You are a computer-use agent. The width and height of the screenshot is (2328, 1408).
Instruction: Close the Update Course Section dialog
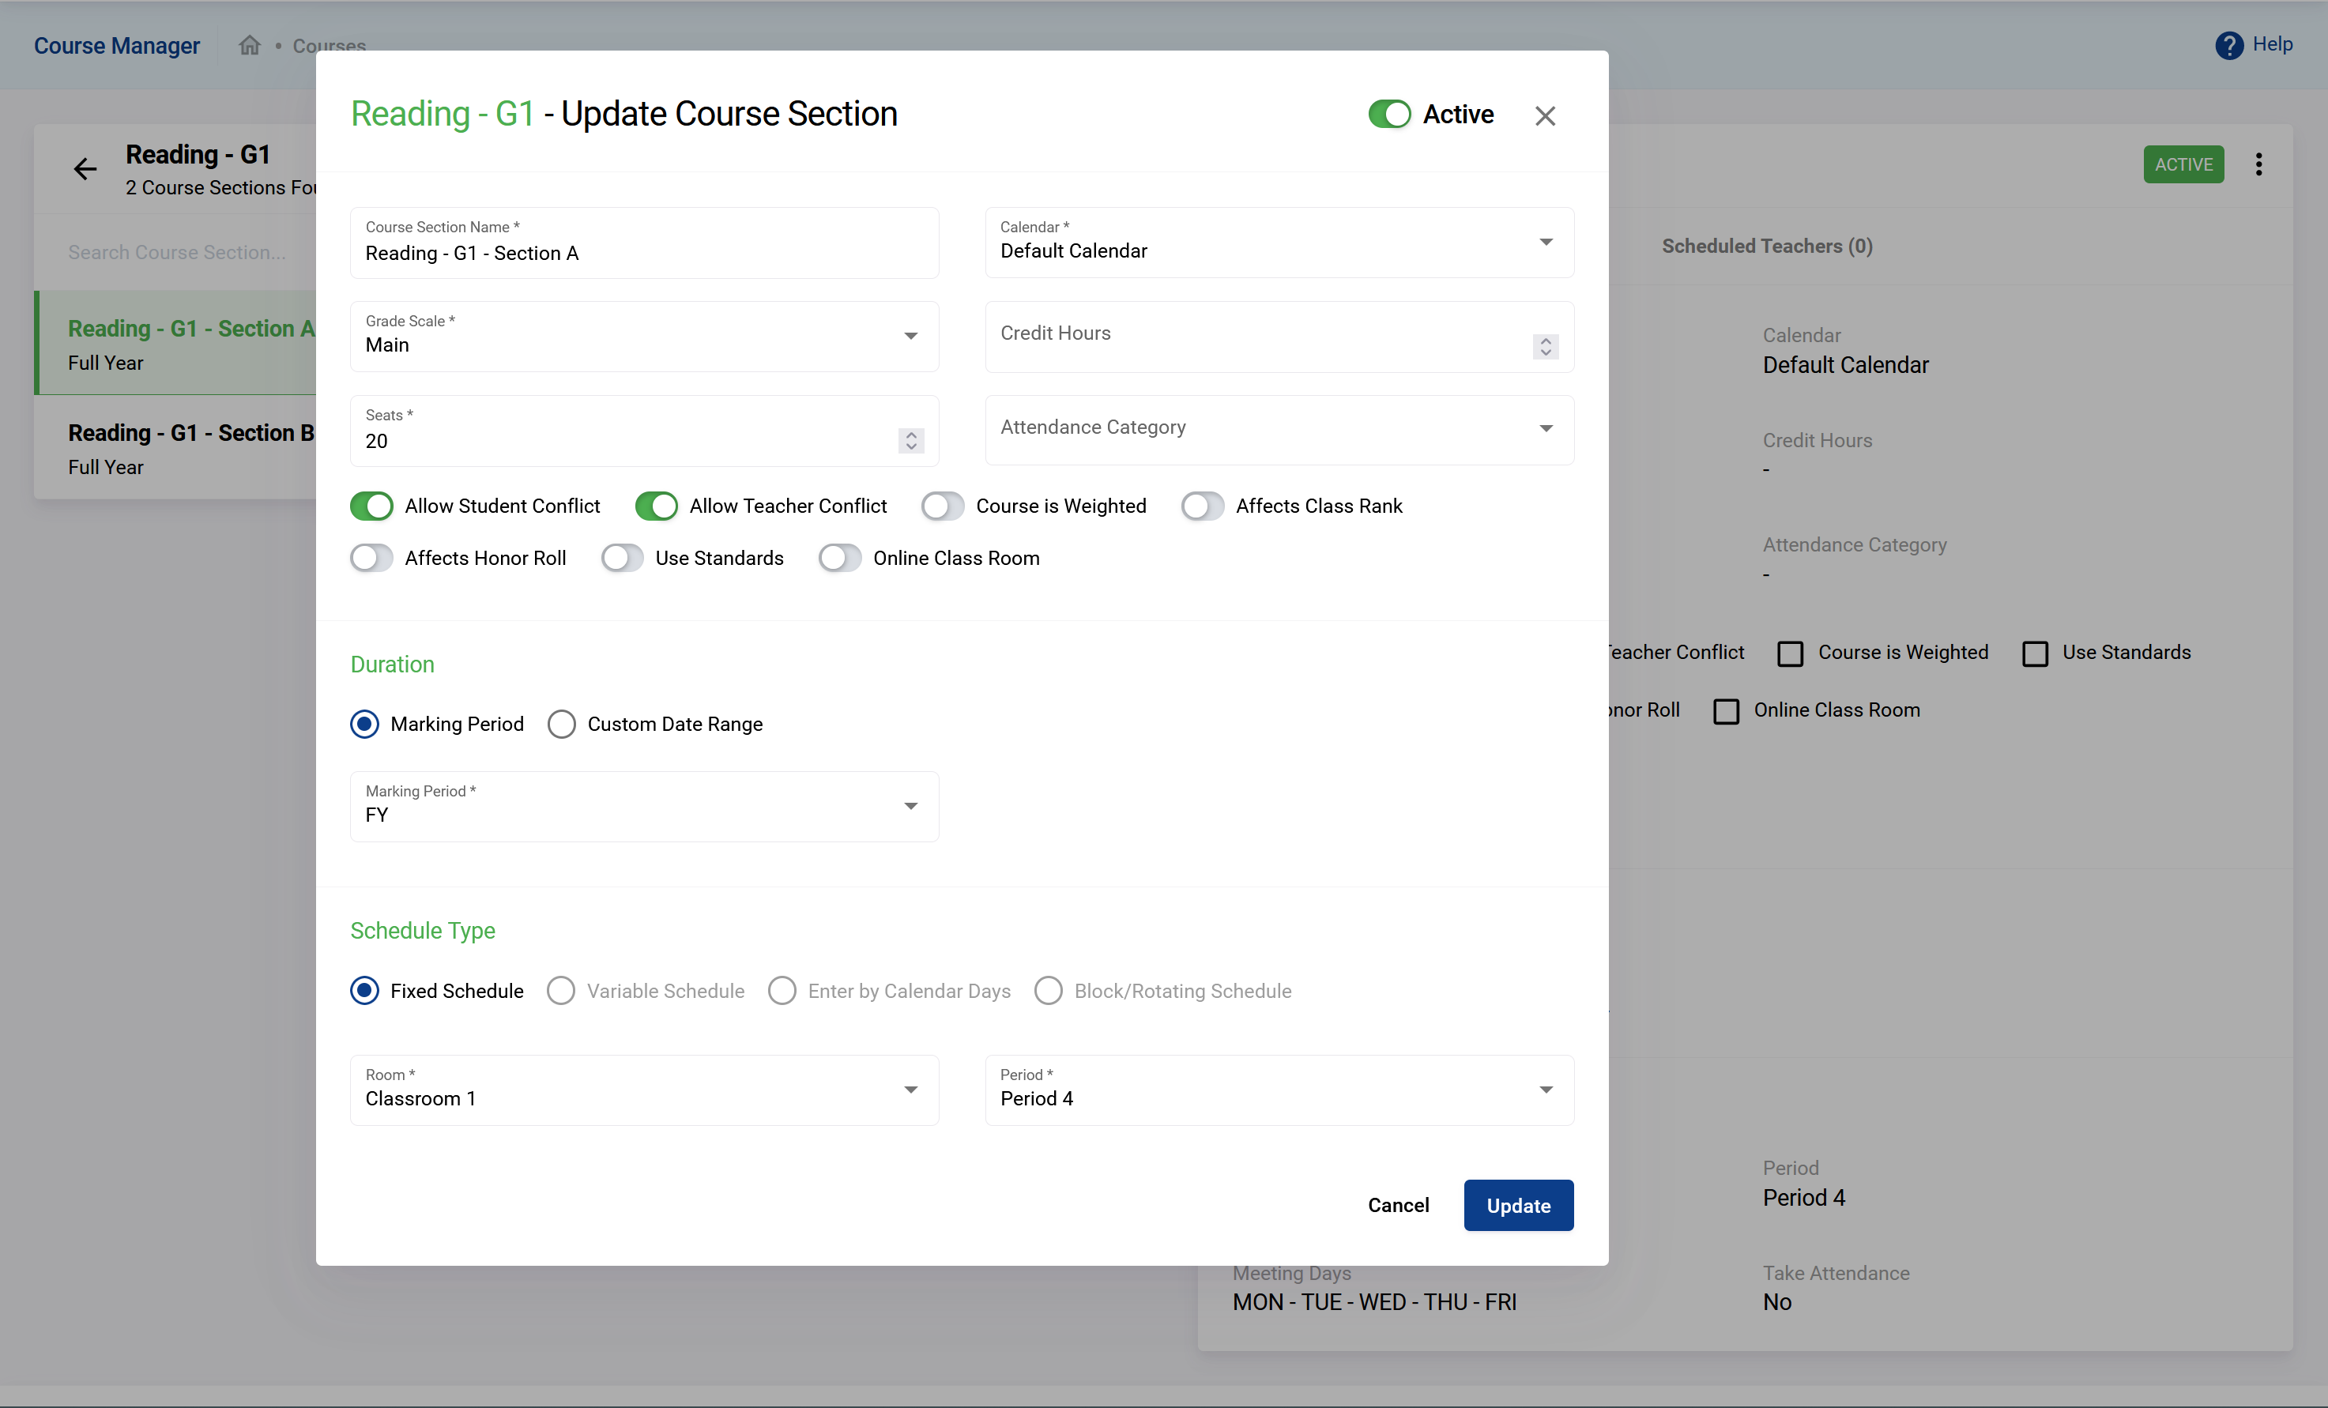coord(1545,115)
